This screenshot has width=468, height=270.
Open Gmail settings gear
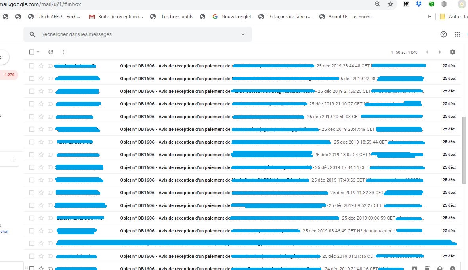(x=453, y=52)
